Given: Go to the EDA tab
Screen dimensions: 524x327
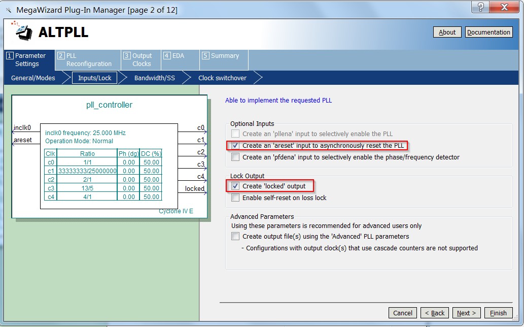Looking at the screenshot, I should pyautogui.click(x=178, y=56).
